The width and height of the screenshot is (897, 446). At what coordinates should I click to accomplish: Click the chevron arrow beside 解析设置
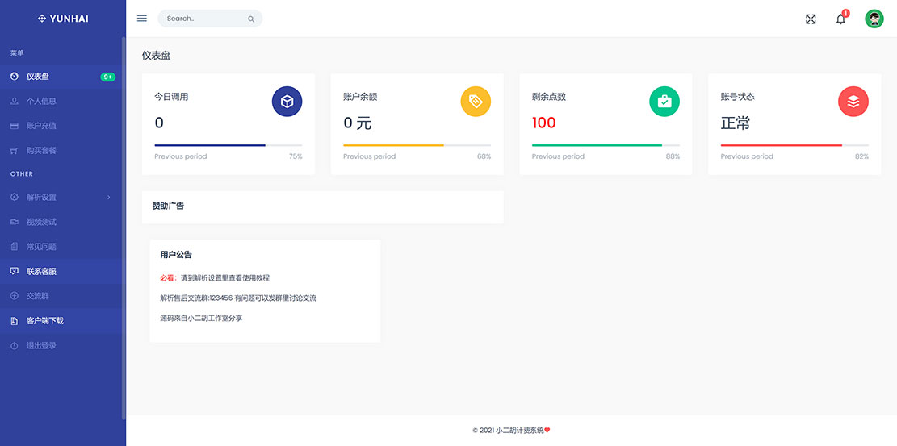click(109, 197)
